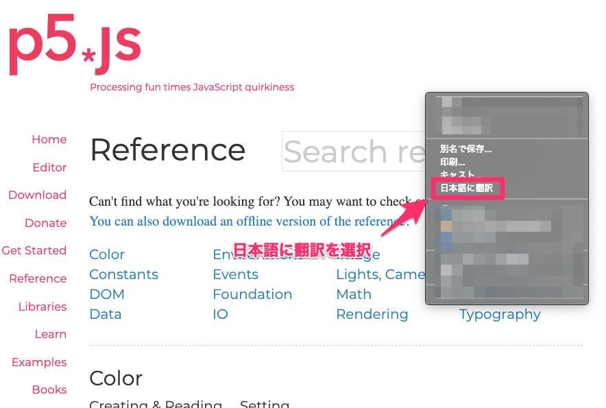Open the Events category link

(x=235, y=275)
